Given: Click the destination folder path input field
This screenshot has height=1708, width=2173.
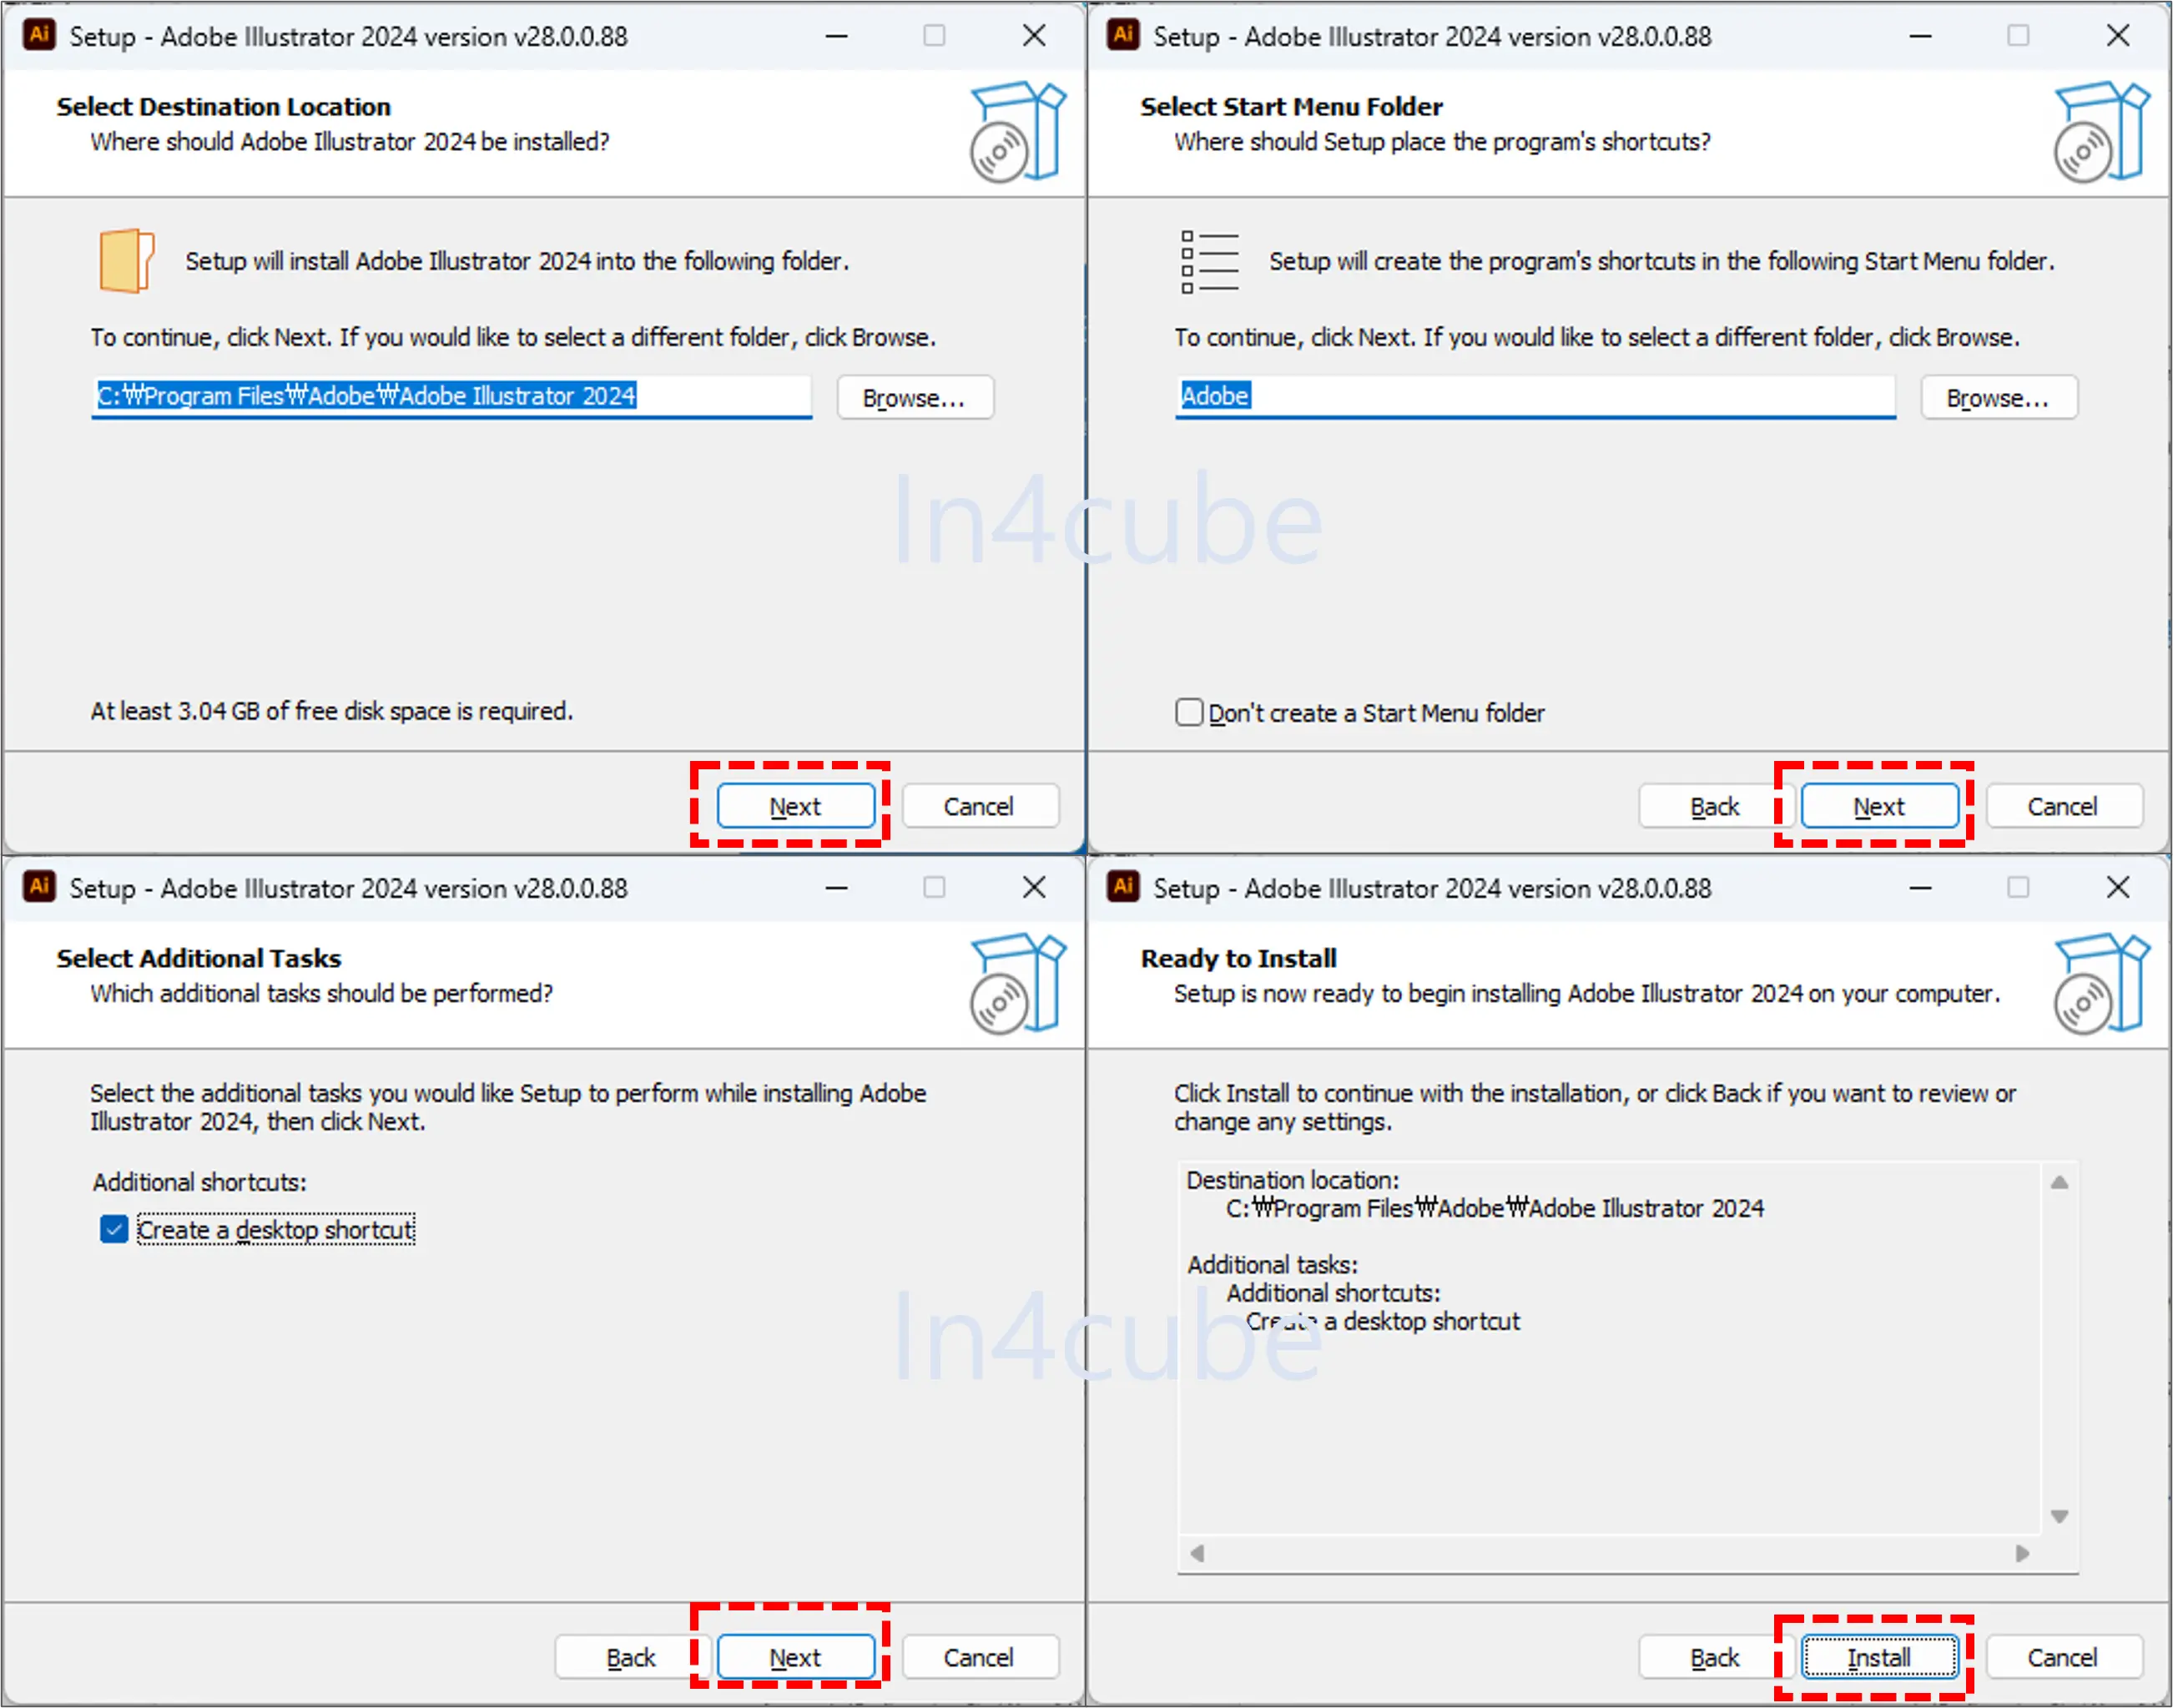Looking at the screenshot, I should [x=451, y=396].
